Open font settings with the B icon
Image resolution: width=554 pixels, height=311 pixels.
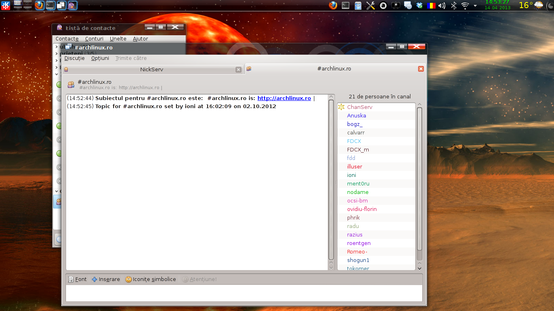click(72, 279)
